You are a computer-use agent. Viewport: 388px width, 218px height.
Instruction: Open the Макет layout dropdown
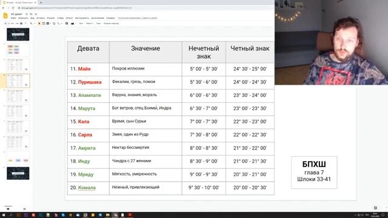point(89,24)
